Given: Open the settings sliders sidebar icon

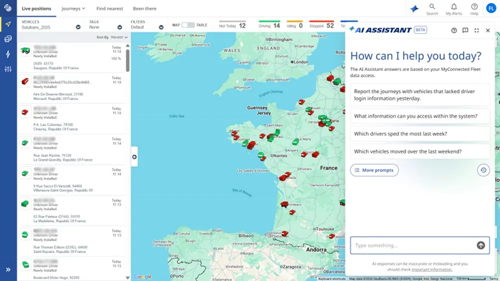Looking at the screenshot, I should pyautogui.click(x=8, y=69).
